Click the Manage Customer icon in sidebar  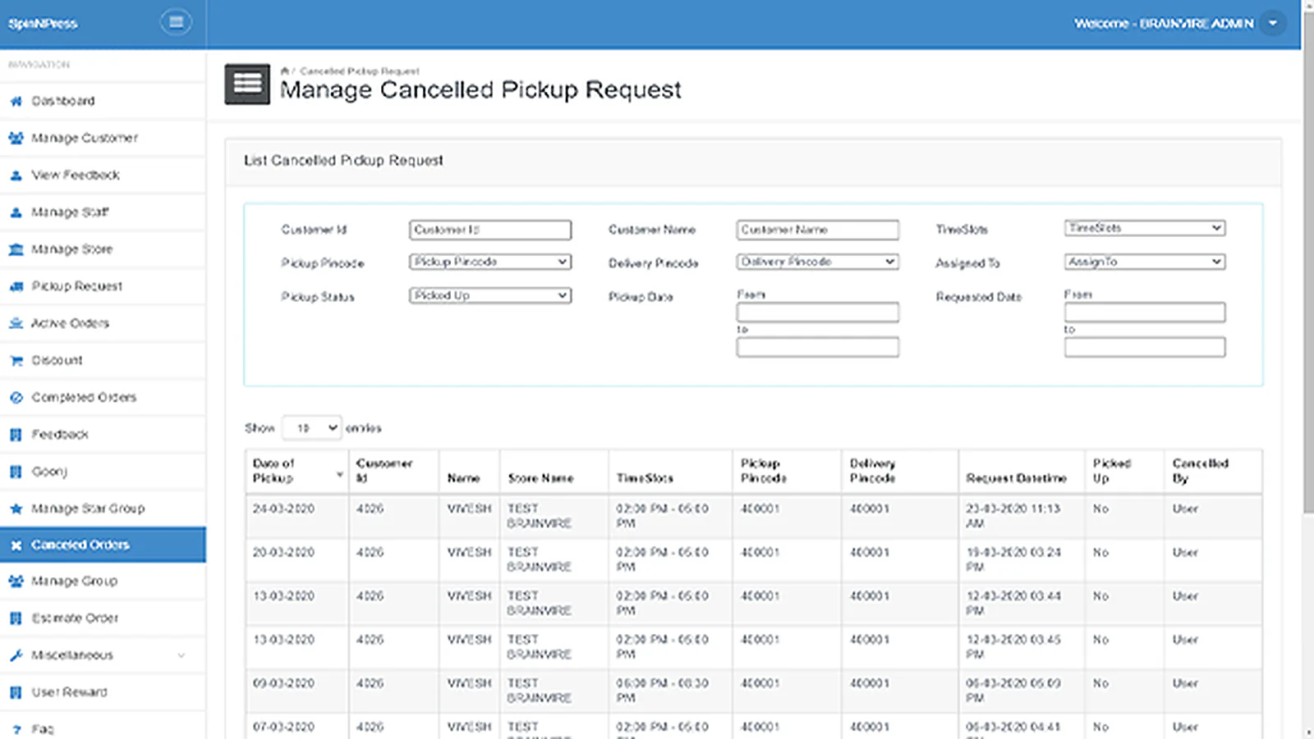pos(16,138)
